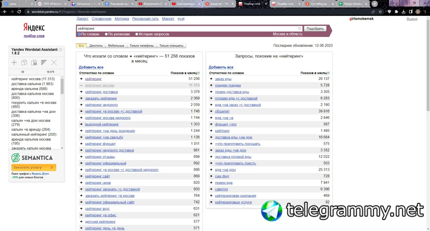Open a new browser tab
This screenshot has height=231, width=430.
click(375, 4)
